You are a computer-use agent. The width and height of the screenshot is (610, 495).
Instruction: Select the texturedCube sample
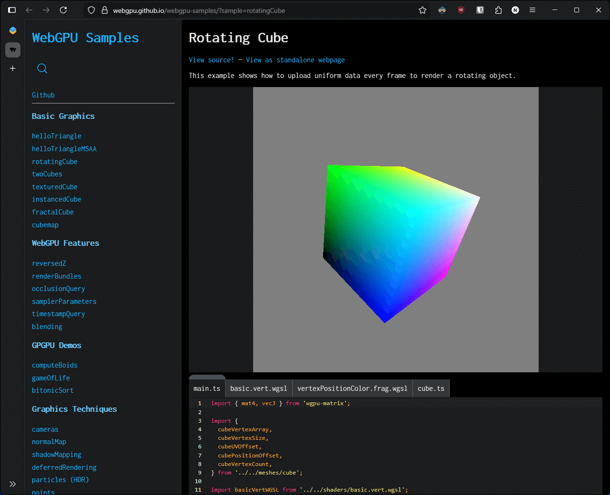54,186
